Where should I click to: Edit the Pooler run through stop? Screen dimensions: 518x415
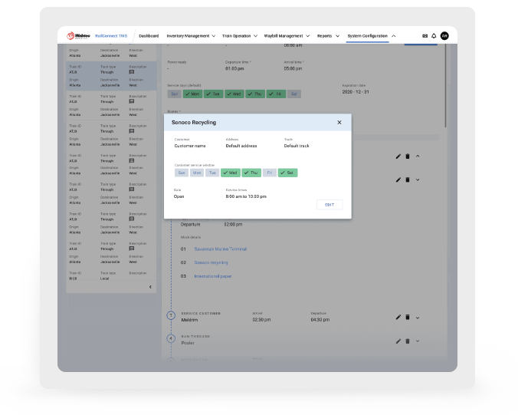[398, 341]
